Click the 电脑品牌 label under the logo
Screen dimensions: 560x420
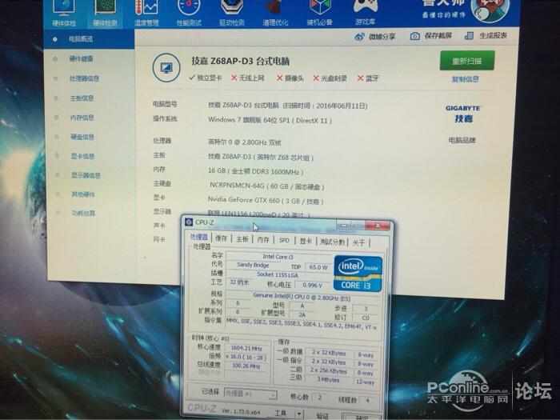(x=462, y=140)
